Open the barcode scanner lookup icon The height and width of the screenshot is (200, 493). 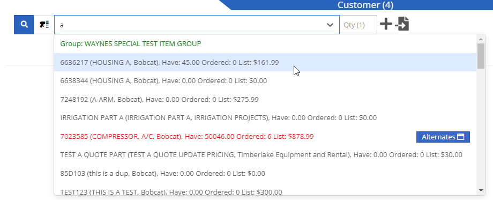(44, 25)
